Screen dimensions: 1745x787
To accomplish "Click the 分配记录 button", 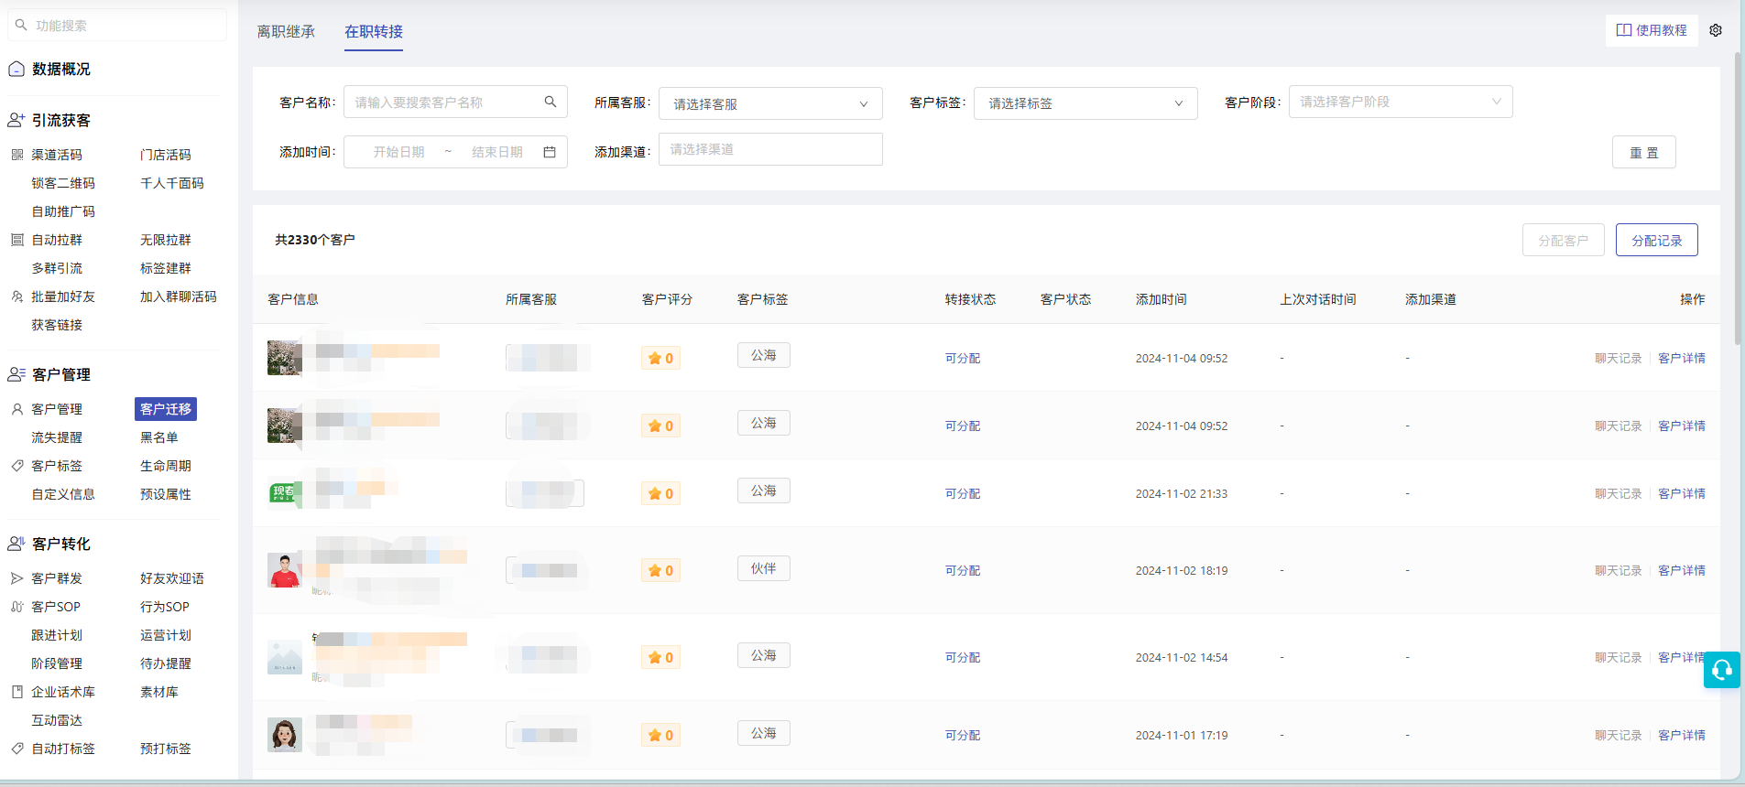I will coord(1657,240).
